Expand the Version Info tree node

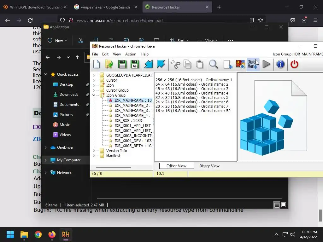click(x=94, y=151)
